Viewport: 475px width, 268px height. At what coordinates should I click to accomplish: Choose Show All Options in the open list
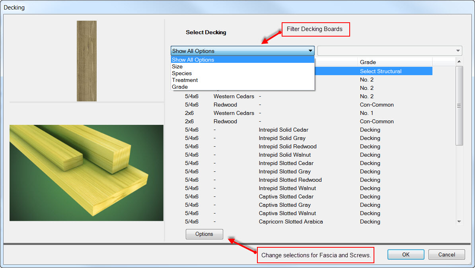pos(243,60)
